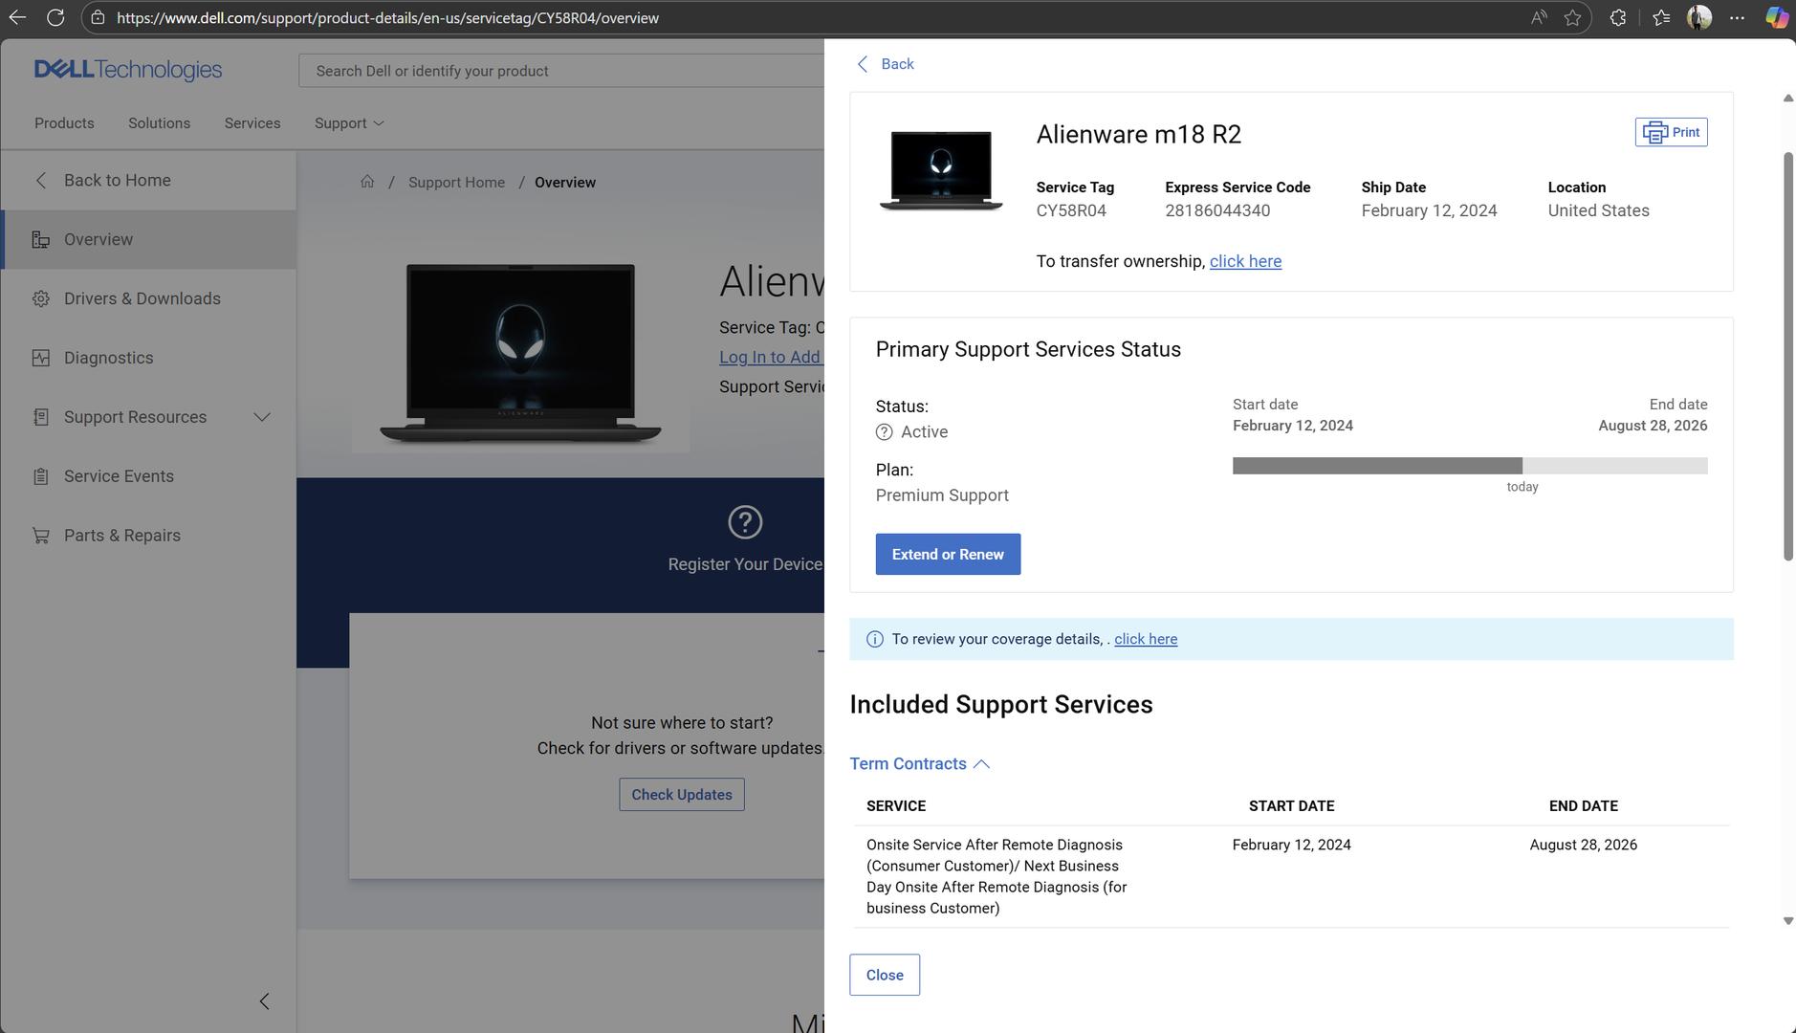
Task: Open the favorites list icon
Action: tap(1661, 17)
